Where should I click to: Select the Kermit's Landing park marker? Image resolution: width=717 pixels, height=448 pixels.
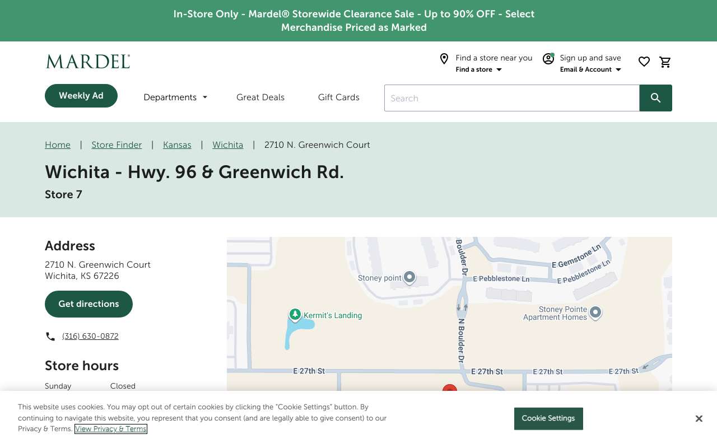click(295, 315)
